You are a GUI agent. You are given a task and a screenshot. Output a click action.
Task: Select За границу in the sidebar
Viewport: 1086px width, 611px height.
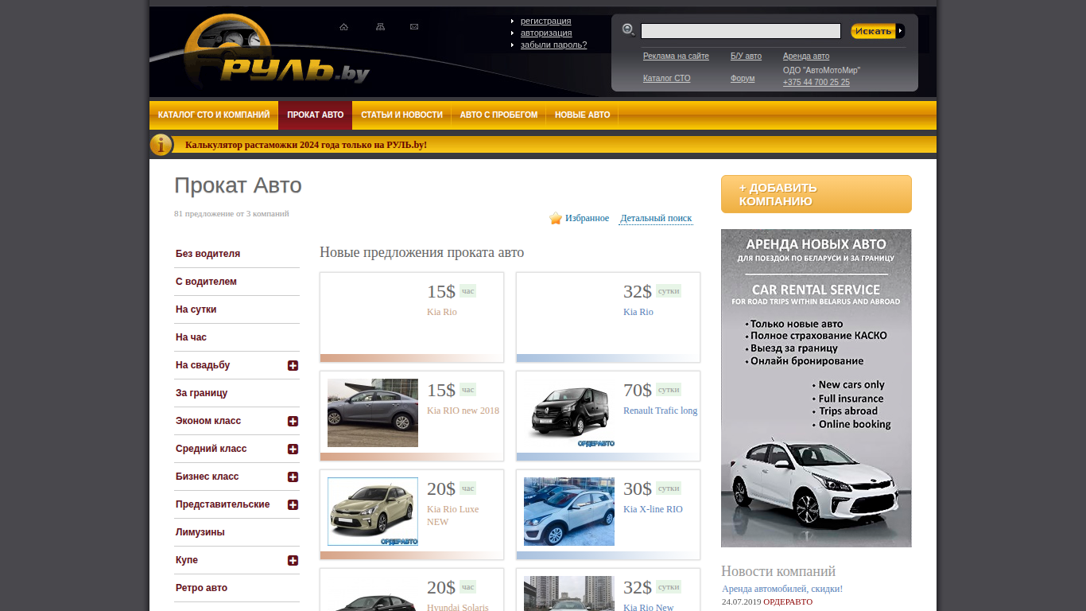click(x=201, y=393)
